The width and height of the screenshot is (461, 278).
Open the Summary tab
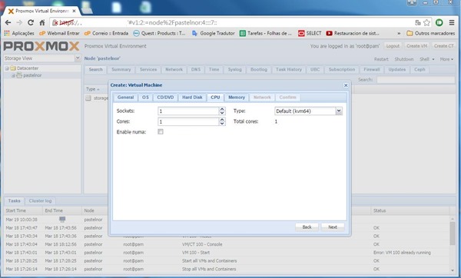pos(121,70)
